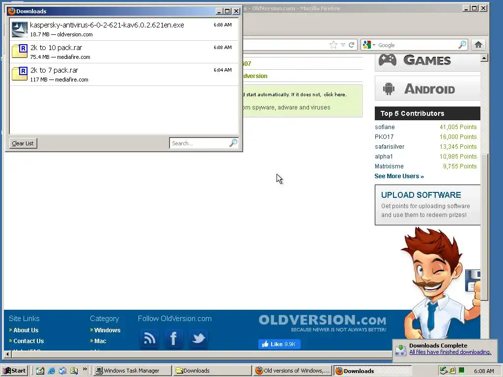Select the kaspersky-antivirus exe download entry
The width and height of the screenshot is (503, 377).
tap(124, 29)
